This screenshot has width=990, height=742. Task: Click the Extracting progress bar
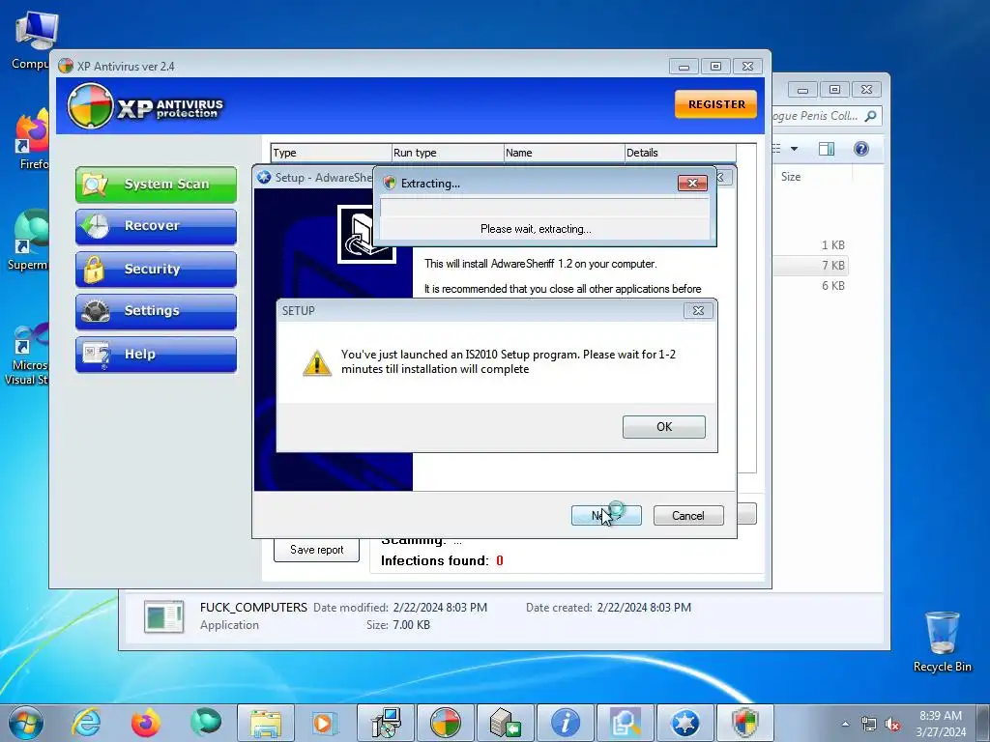pos(544,209)
